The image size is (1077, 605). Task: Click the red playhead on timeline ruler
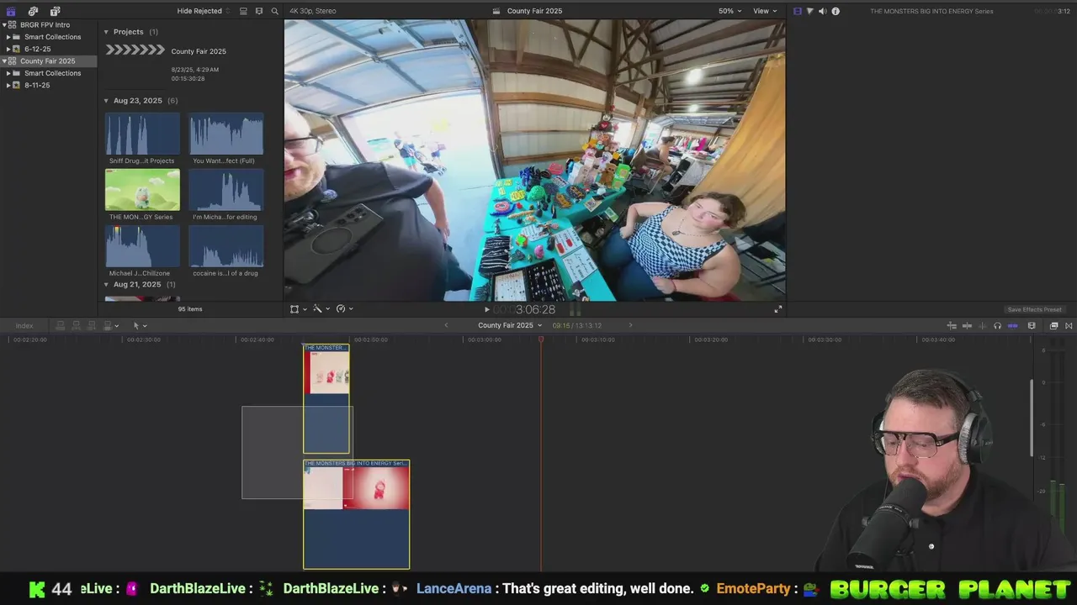[x=541, y=339]
